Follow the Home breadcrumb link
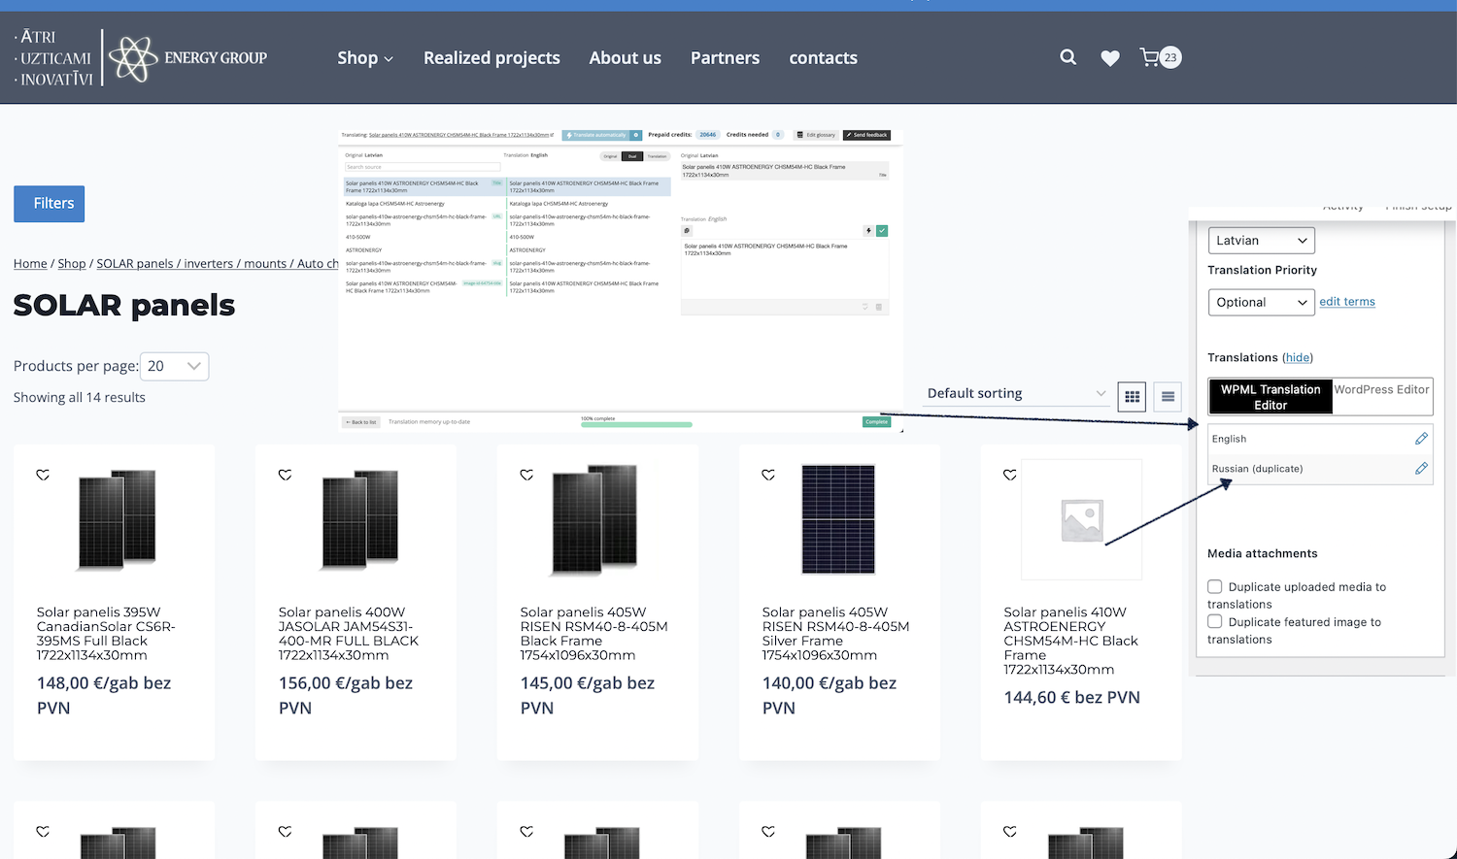Image resolution: width=1457 pixels, height=859 pixels. (30, 264)
